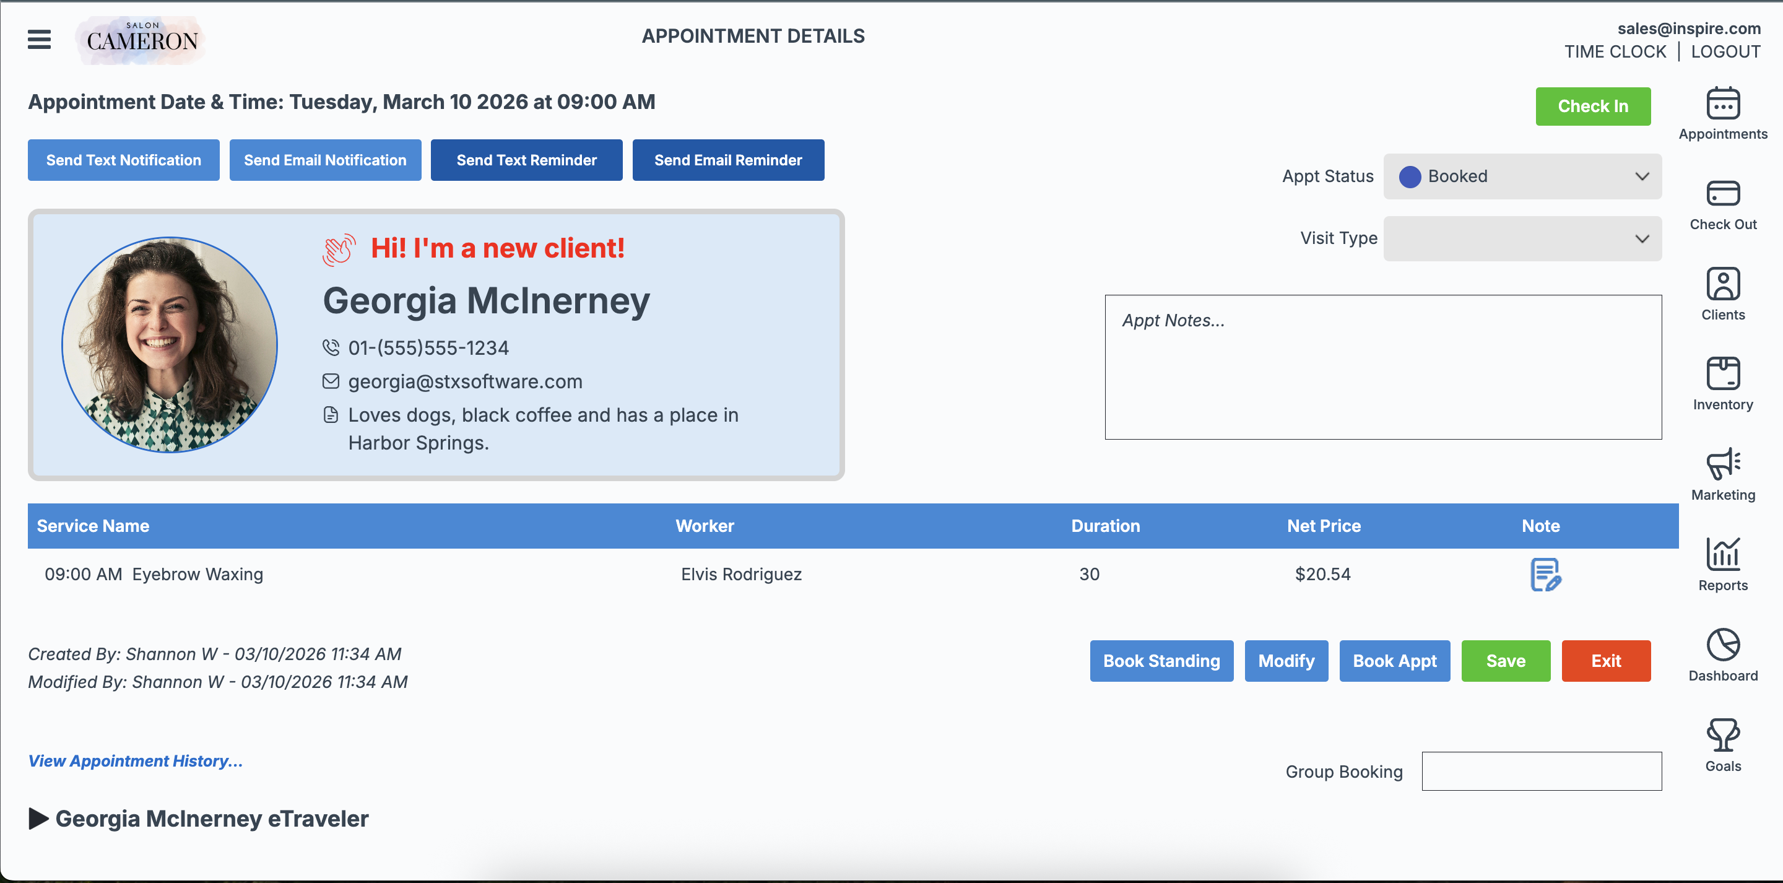Open the hamburger menu icon
This screenshot has height=883, width=1783.
[x=39, y=39]
